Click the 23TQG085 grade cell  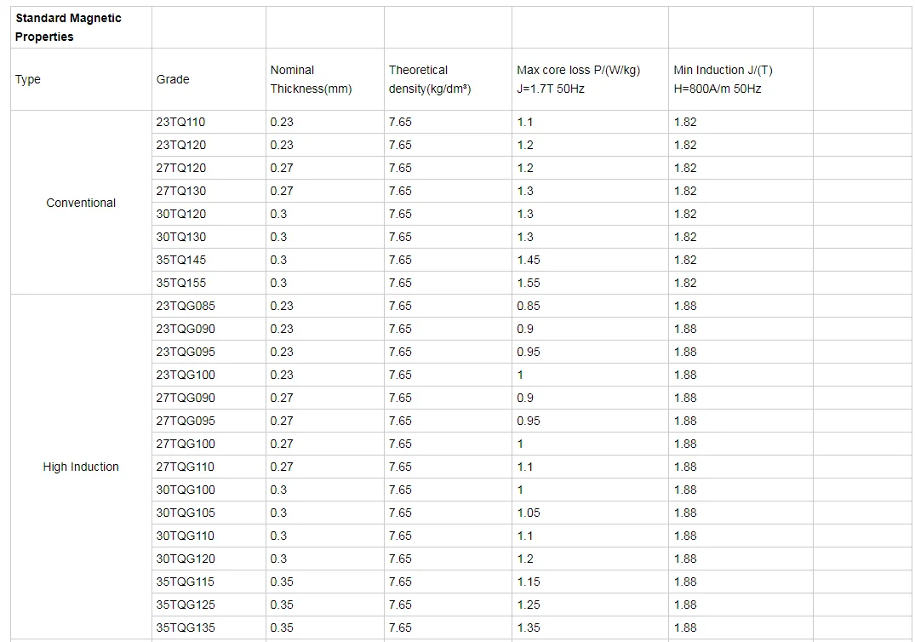click(186, 306)
